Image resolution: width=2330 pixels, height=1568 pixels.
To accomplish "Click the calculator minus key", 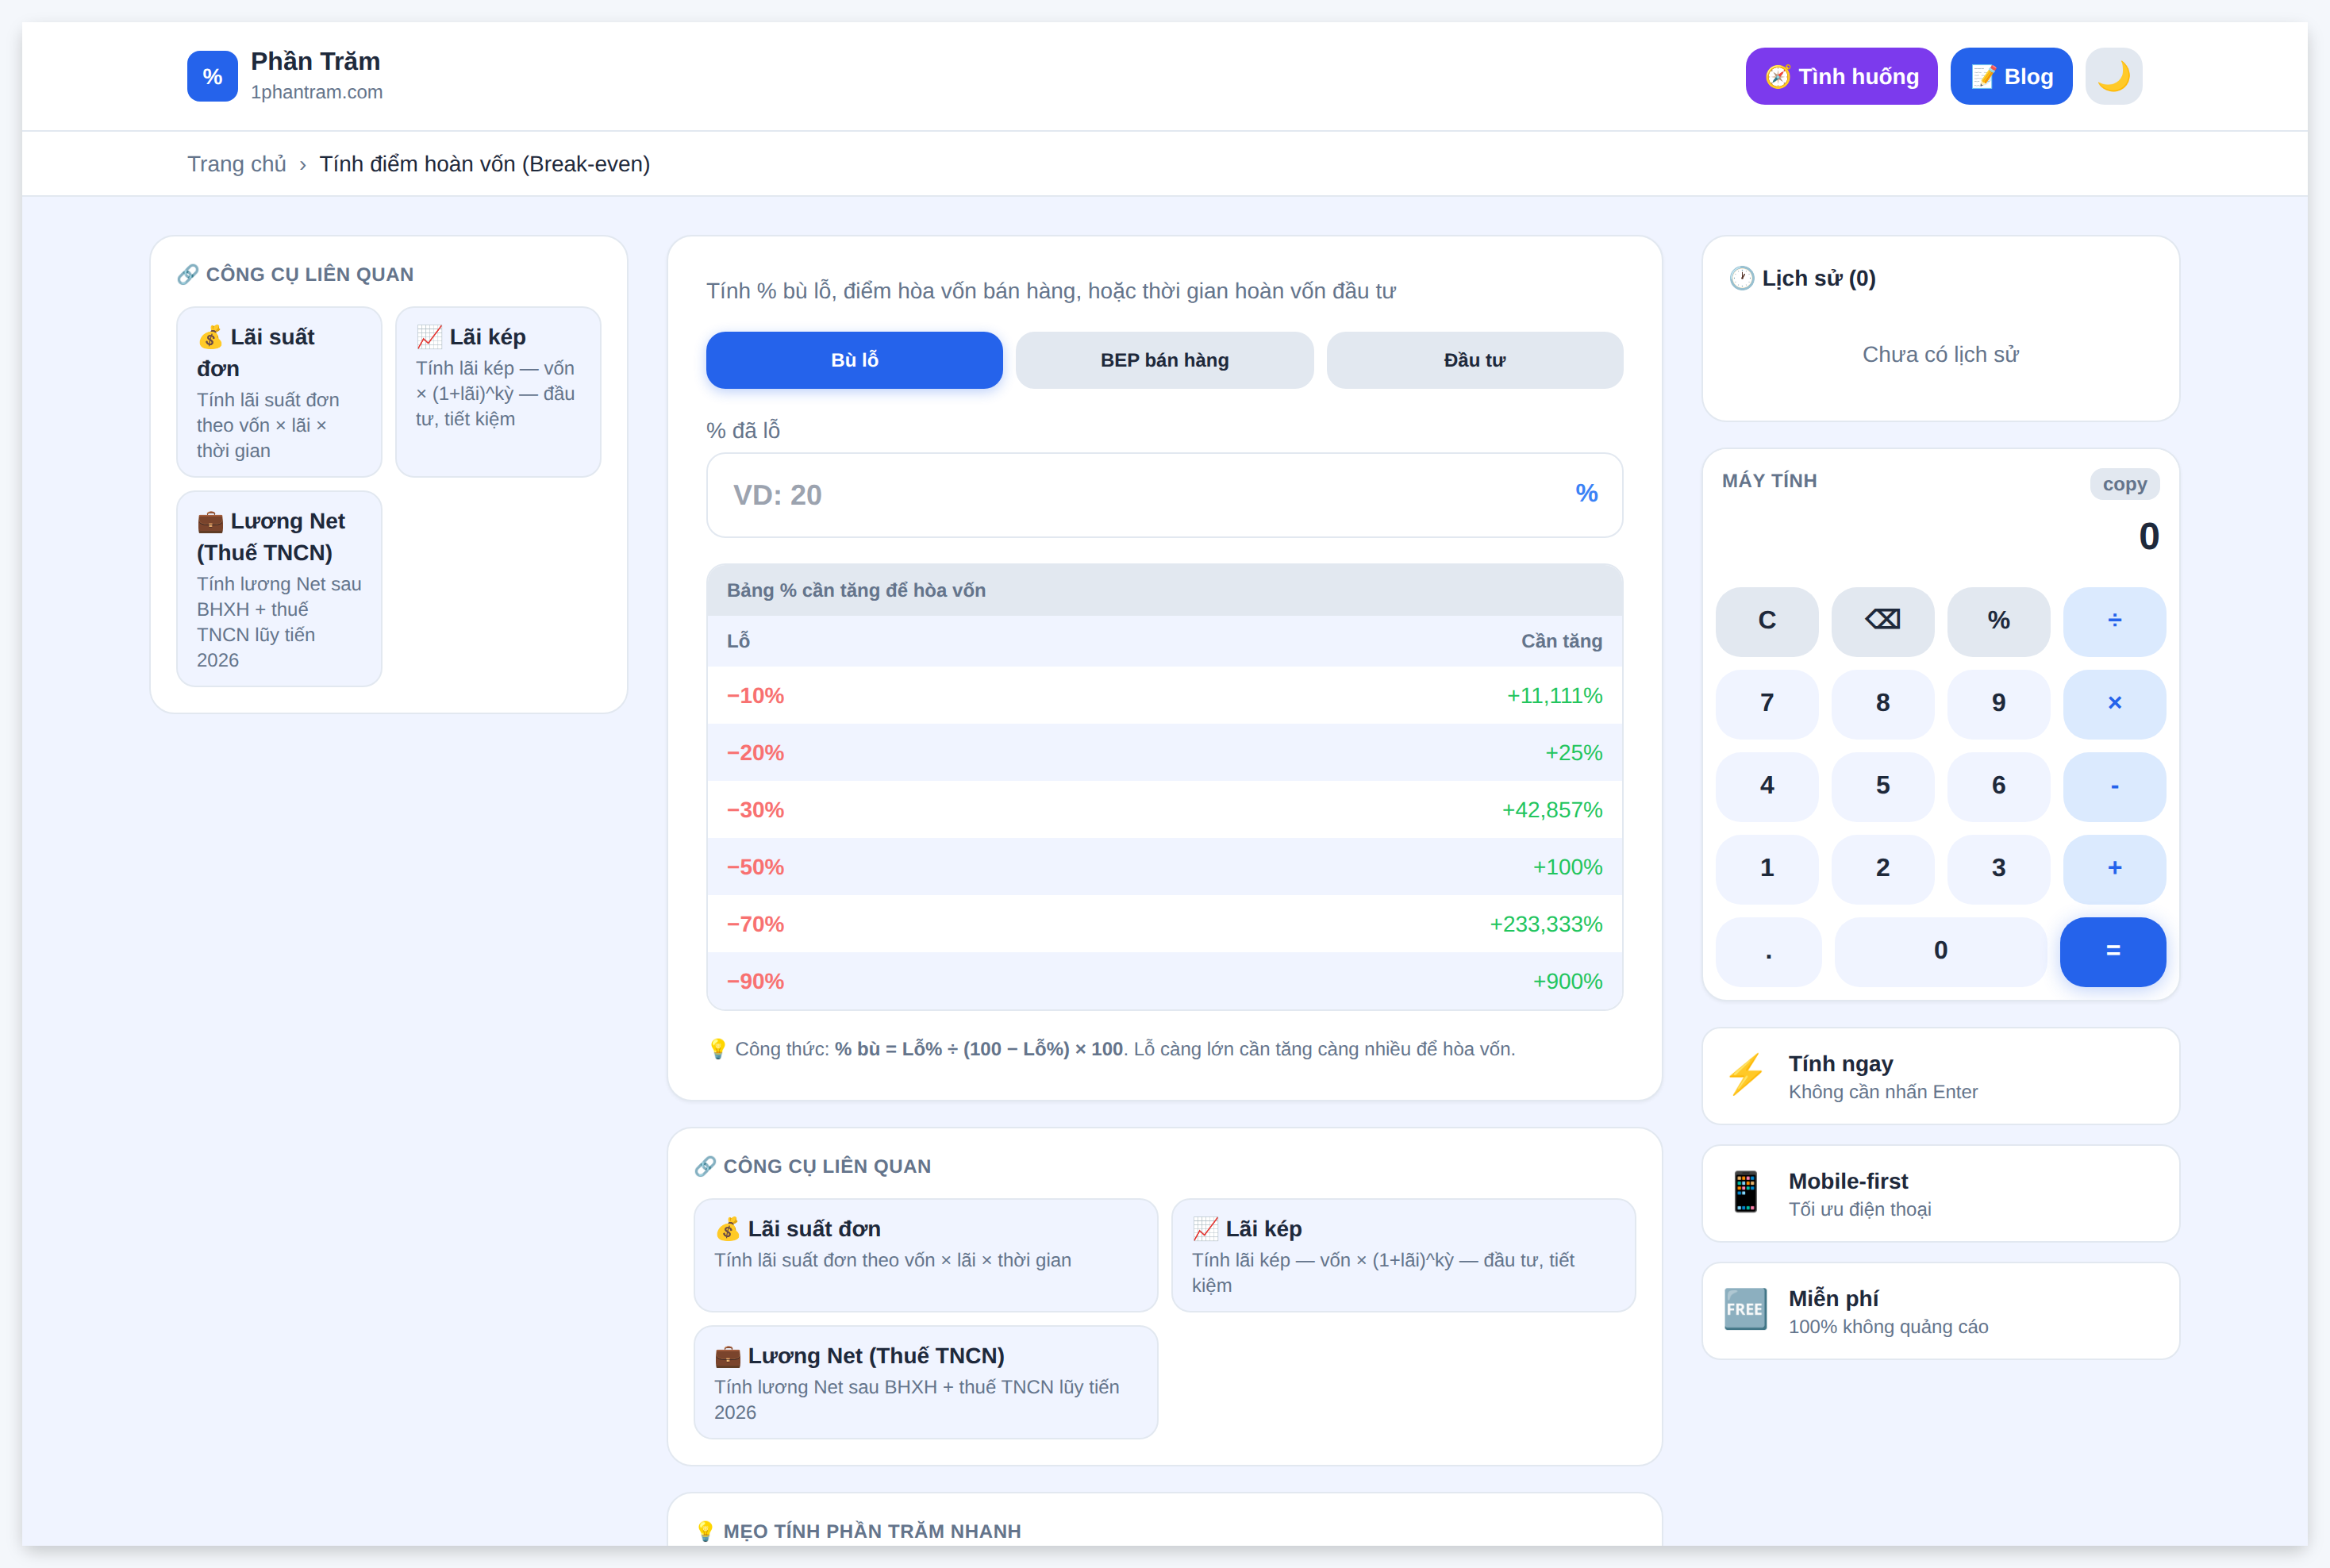I will tap(2114, 786).
